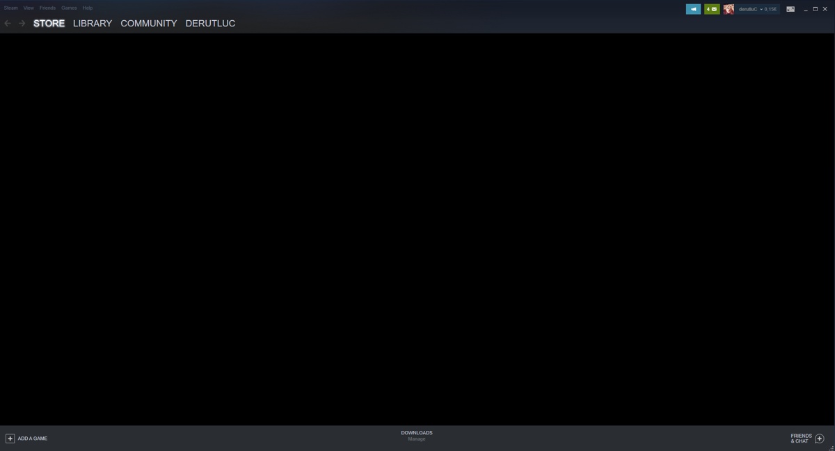This screenshot has width=835, height=451.
Task: Click the plus icon beside Add a Game
Action: pyautogui.click(x=10, y=438)
